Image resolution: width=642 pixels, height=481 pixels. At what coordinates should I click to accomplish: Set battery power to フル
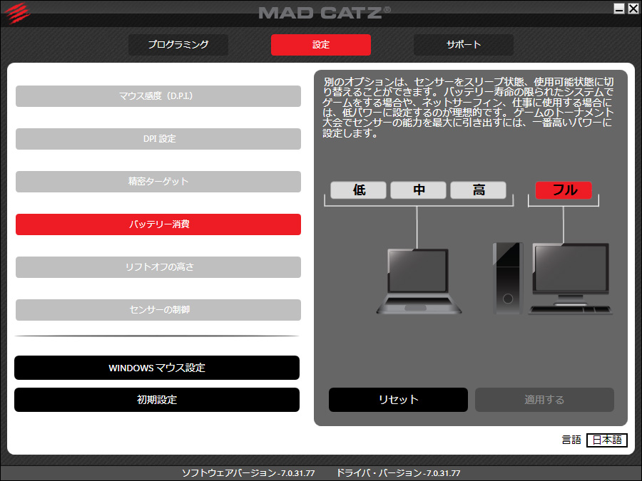pyautogui.click(x=564, y=190)
